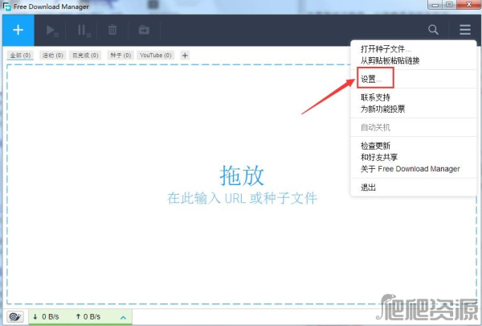This screenshot has height=326, width=482.
Task: Select 为新功能投票 menu entry
Action: [x=382, y=109]
